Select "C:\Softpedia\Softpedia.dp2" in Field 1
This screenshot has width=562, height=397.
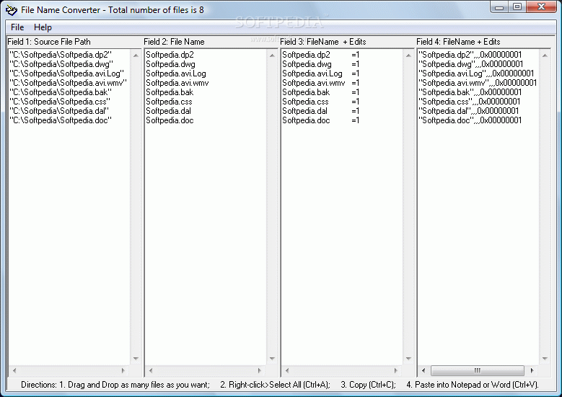coord(61,55)
